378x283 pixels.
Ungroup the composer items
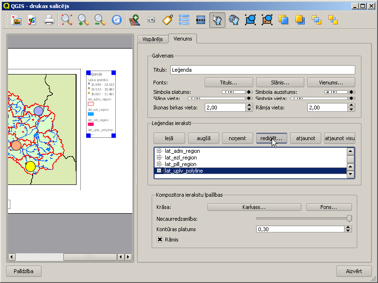coord(267,20)
